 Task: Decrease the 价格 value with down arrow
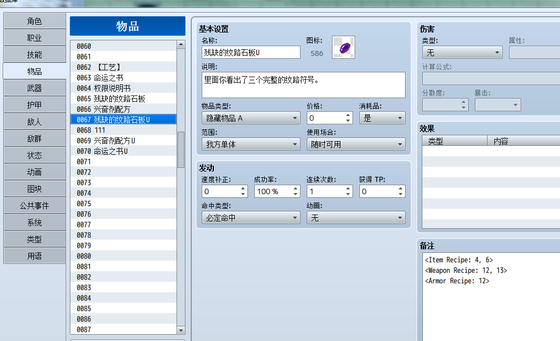coord(348,121)
